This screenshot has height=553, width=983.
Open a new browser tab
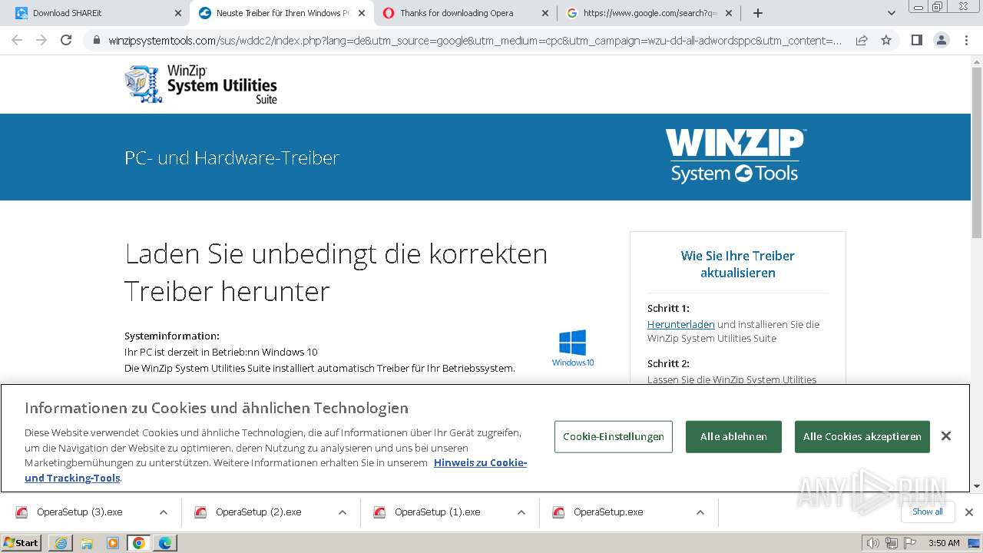coord(758,13)
